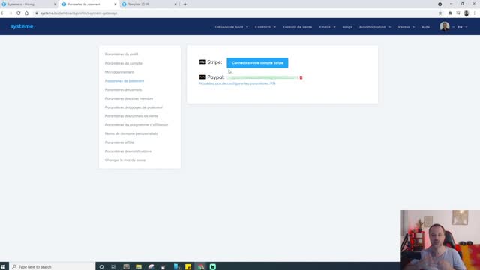The width and height of the screenshot is (480, 270).
Task: Open the yellow sticky notes taskbar app
Action: [188, 267]
